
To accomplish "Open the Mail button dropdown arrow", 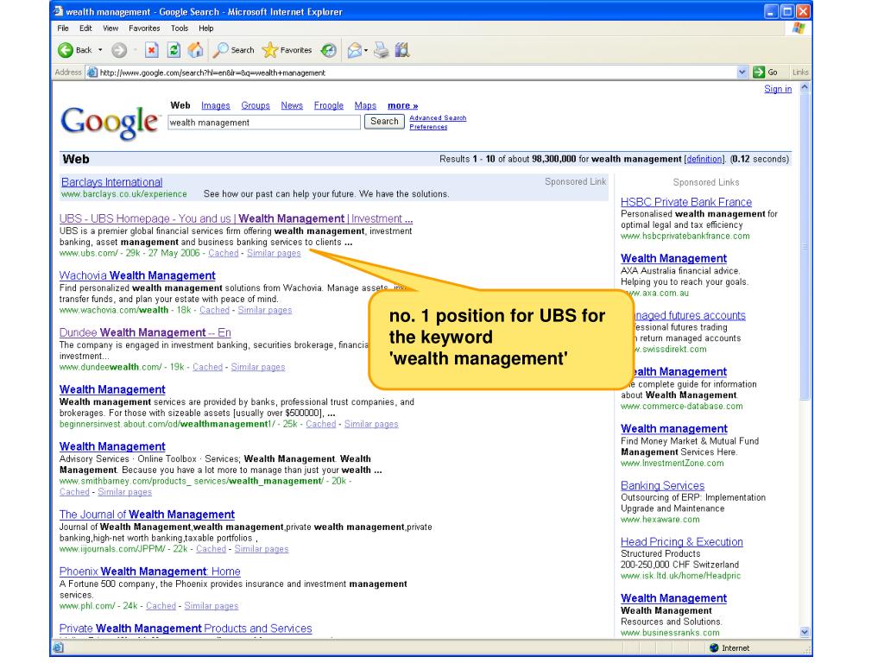I will click(x=366, y=50).
